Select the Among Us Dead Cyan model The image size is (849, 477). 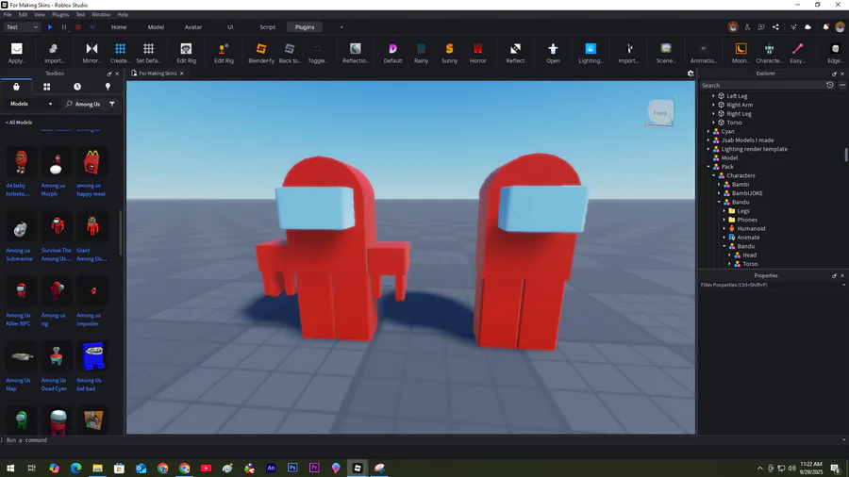coord(57,367)
